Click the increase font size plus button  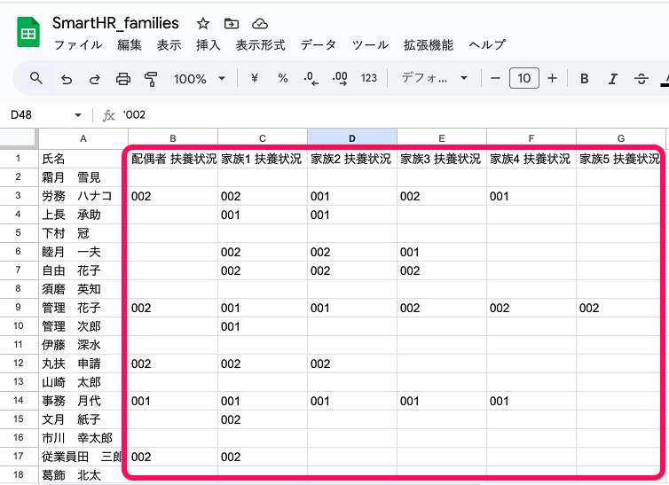point(553,79)
